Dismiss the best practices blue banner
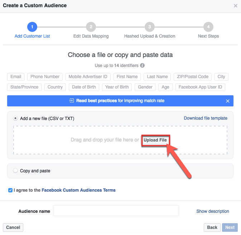Image resolution: width=241 pixels, height=235 pixels. coord(228,101)
